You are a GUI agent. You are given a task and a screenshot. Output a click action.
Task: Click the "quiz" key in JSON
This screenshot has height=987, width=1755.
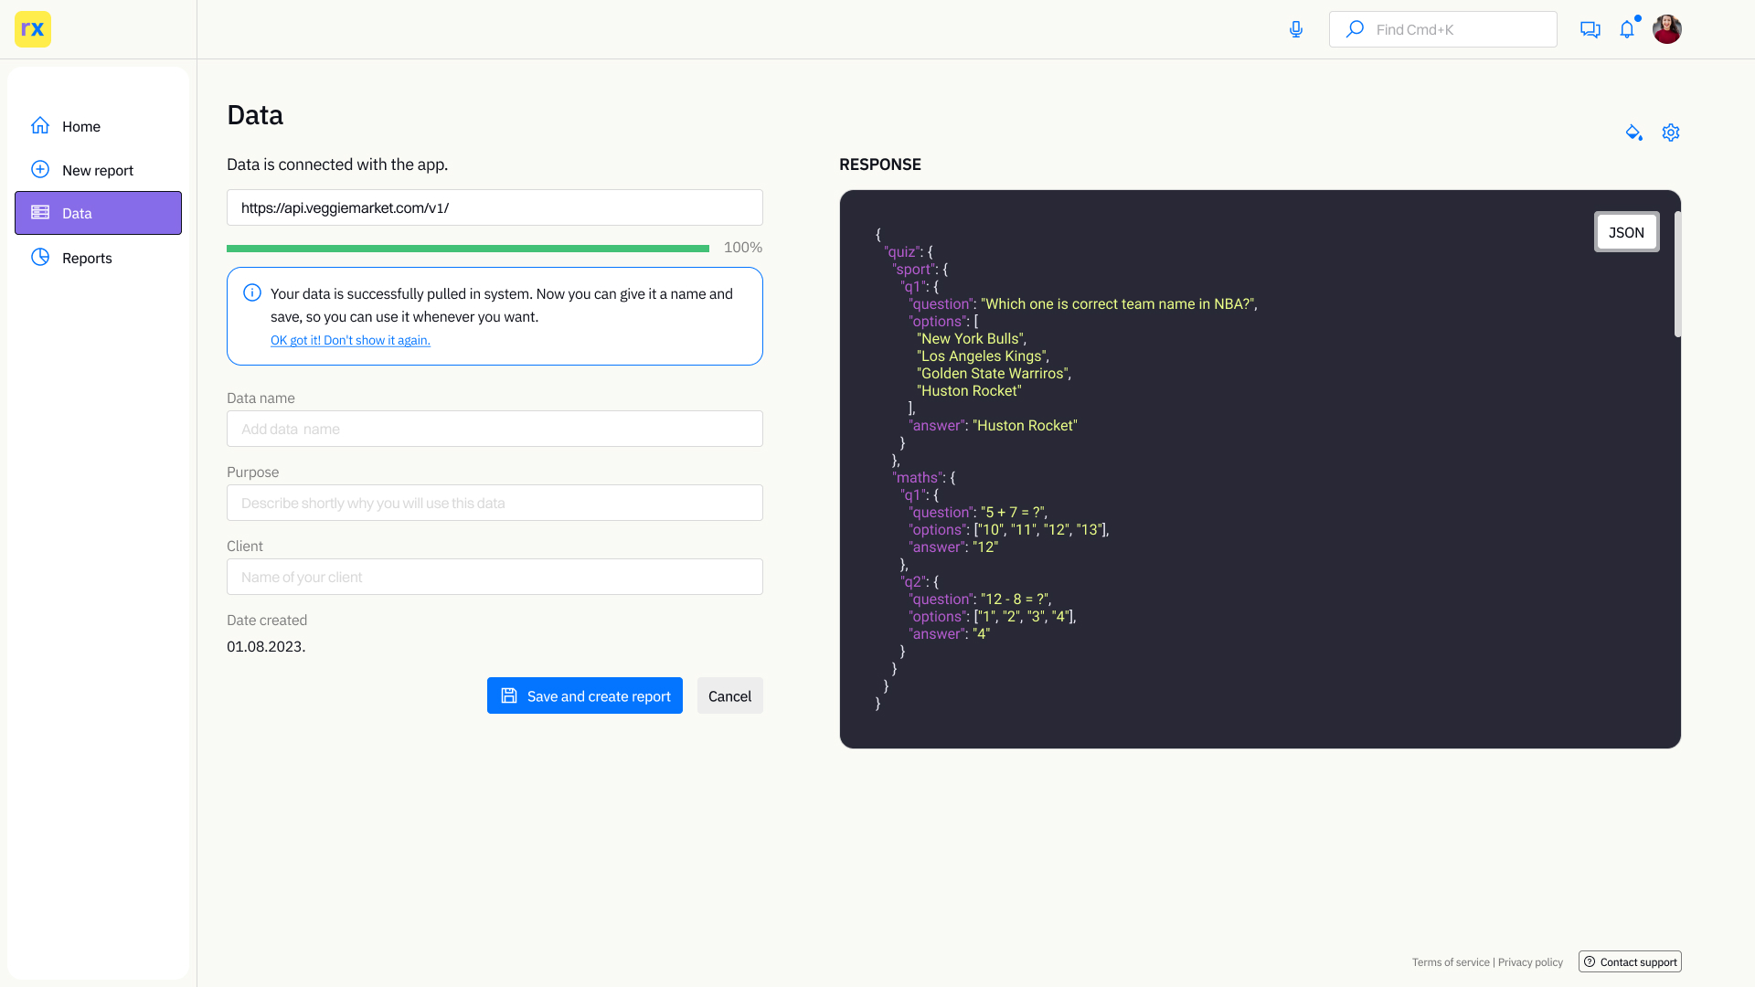900,252
